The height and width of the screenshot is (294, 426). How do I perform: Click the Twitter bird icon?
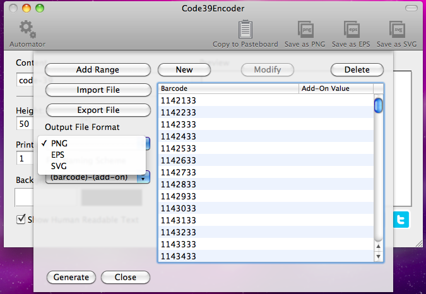click(x=401, y=220)
